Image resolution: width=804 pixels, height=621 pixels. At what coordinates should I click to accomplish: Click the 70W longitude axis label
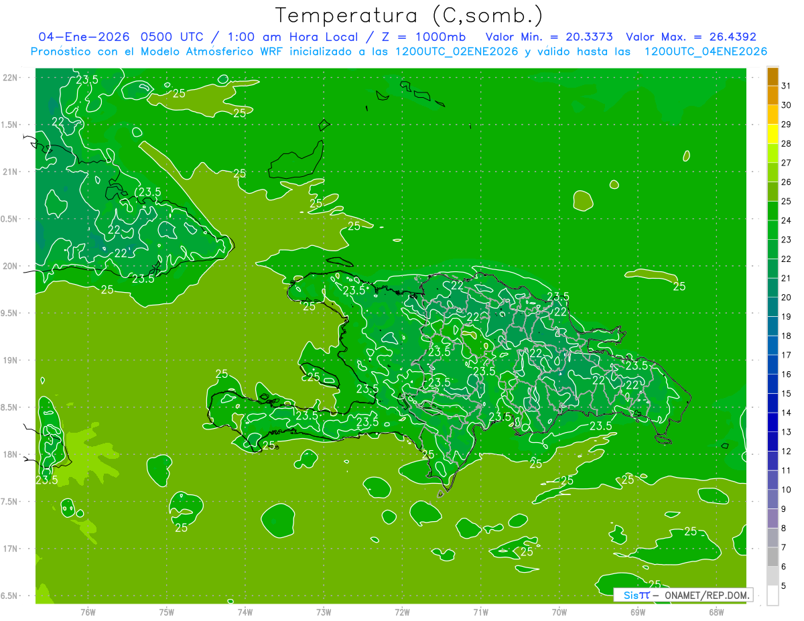559,612
